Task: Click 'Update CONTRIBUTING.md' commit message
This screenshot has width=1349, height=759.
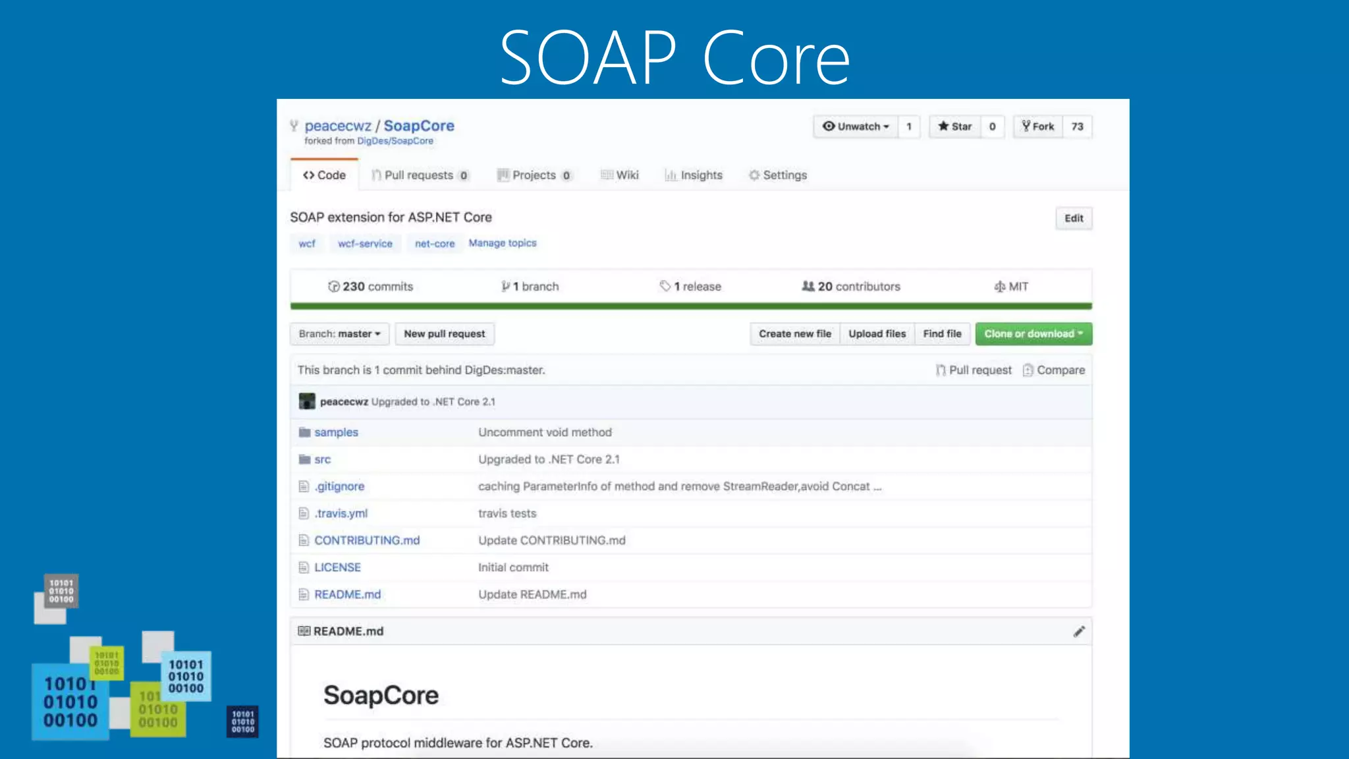Action: click(x=552, y=540)
